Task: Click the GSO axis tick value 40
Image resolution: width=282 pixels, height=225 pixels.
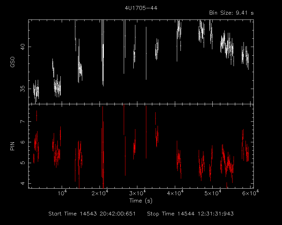Action: [23, 47]
